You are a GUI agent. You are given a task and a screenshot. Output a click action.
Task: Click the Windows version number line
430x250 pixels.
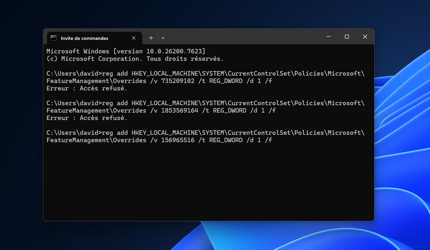pyautogui.click(x=126, y=51)
